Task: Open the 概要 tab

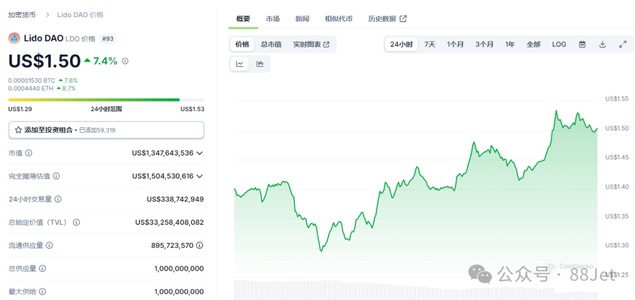Action: point(243,19)
